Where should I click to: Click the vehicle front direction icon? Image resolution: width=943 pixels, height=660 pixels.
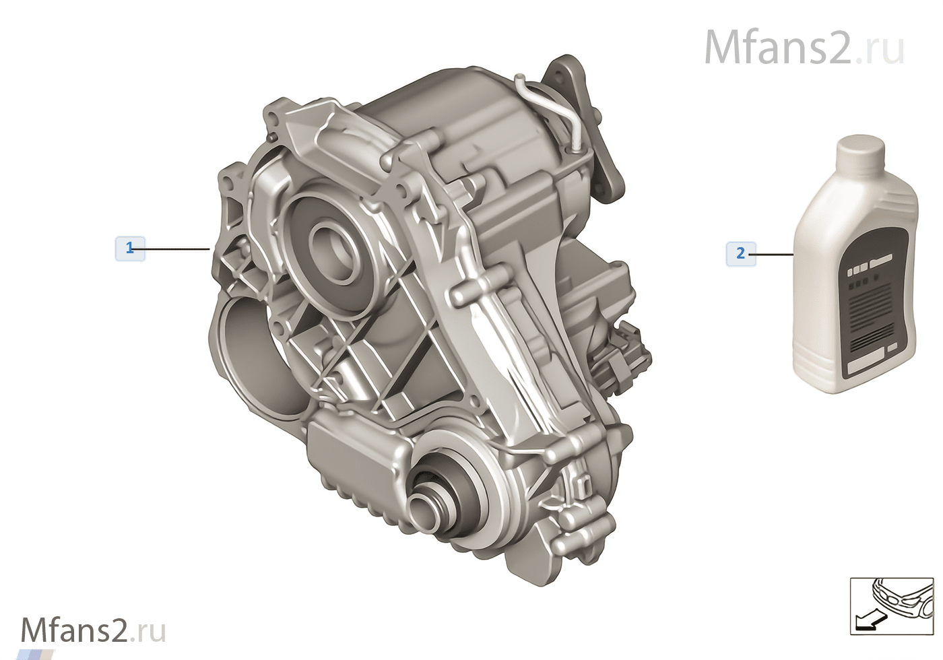click(891, 606)
